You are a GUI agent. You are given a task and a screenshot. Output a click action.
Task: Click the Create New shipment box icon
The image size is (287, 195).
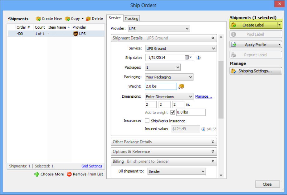point(38,19)
